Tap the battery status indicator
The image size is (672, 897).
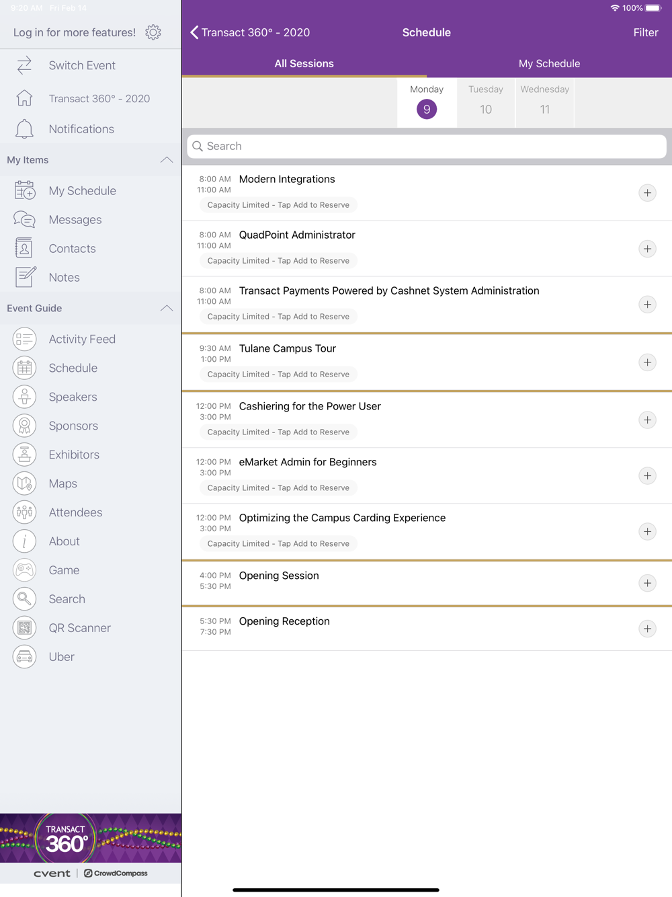pos(653,8)
